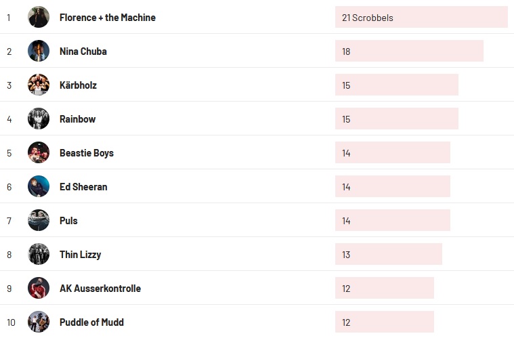
Task: Click the Beastie Boys avatar thumbnail
Action: coord(39,152)
